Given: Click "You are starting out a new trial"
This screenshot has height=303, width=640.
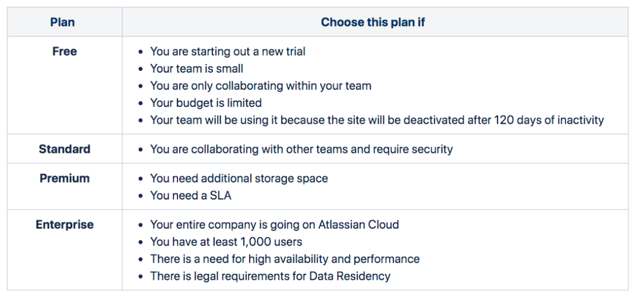Looking at the screenshot, I should click(227, 51).
